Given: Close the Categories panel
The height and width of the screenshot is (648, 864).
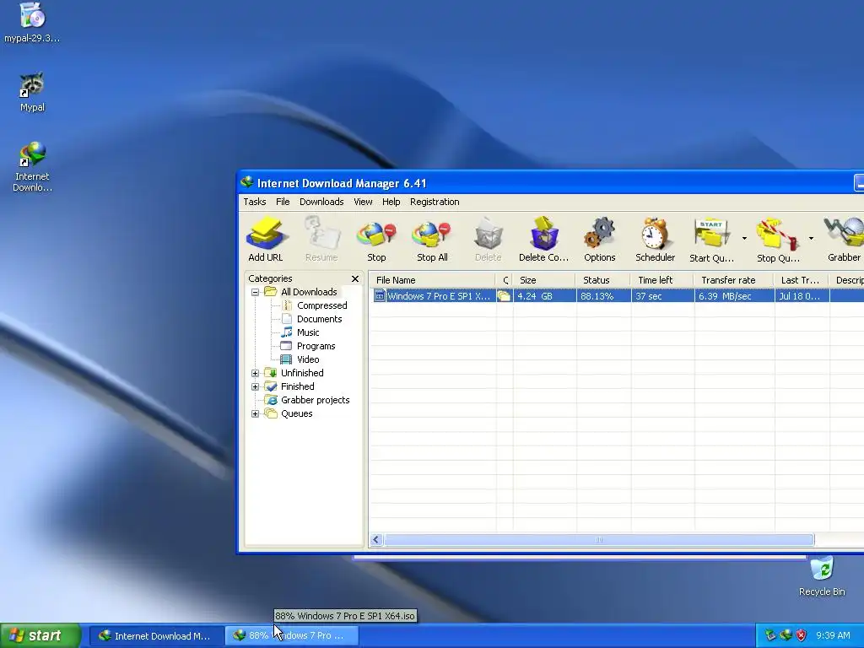Looking at the screenshot, I should [x=355, y=278].
